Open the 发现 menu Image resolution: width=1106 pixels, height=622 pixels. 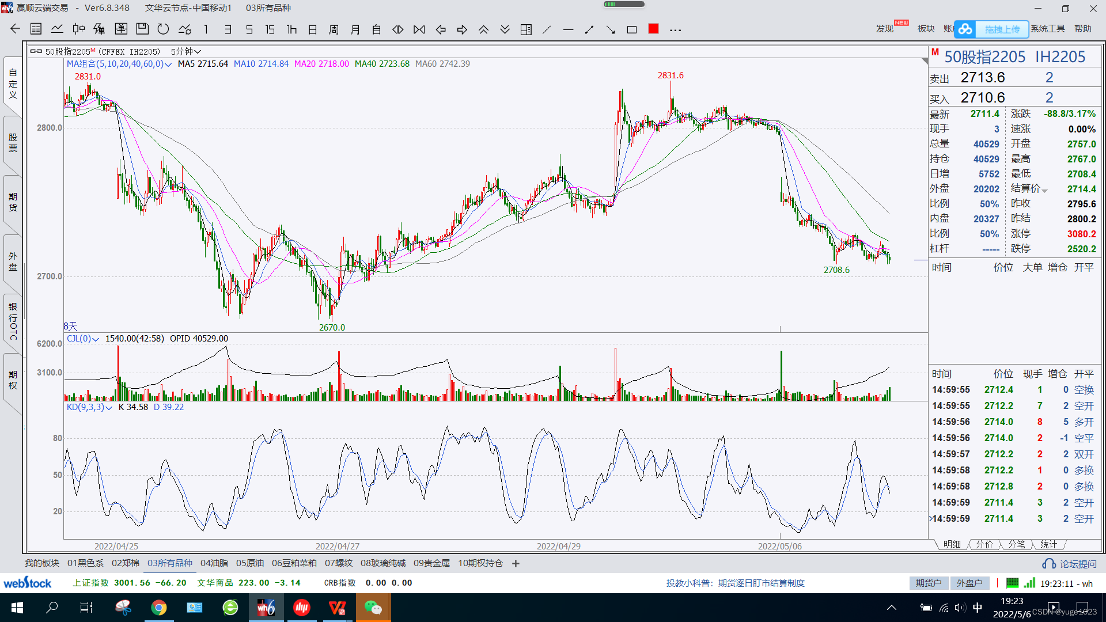point(885,29)
